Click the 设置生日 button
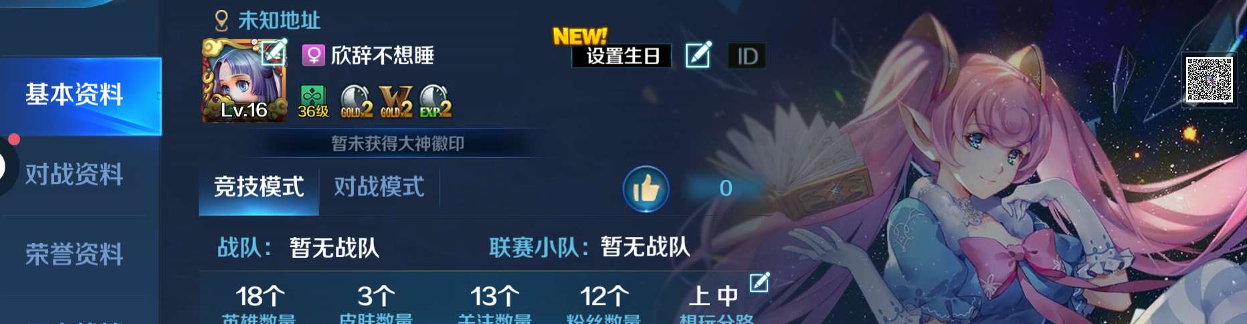The height and width of the screenshot is (324, 1247). point(622,56)
